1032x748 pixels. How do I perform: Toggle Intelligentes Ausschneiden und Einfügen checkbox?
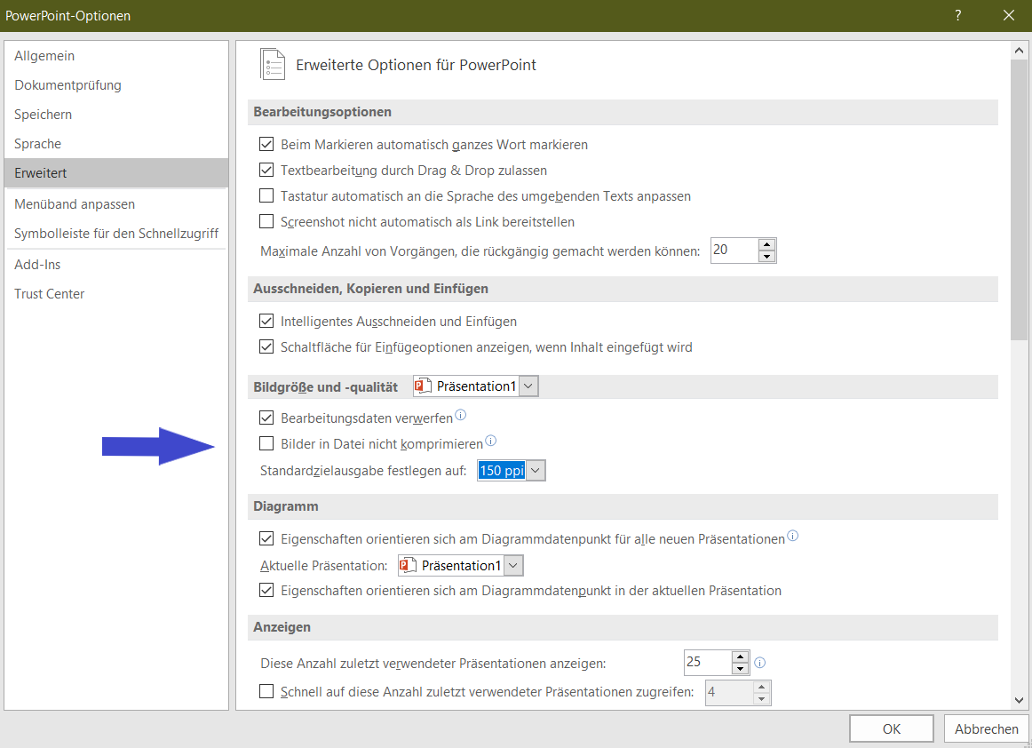click(x=266, y=322)
